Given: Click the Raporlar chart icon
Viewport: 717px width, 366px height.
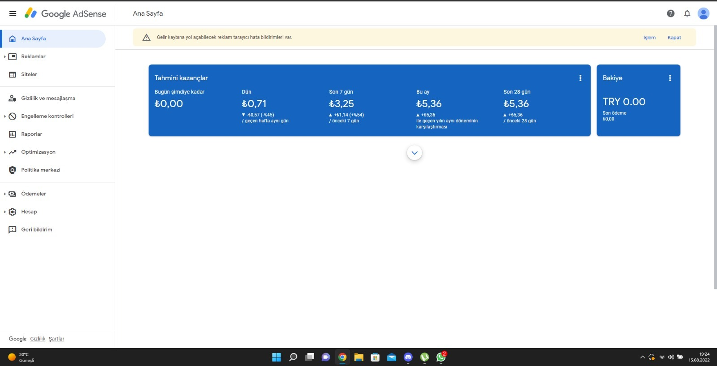Looking at the screenshot, I should coord(13,134).
